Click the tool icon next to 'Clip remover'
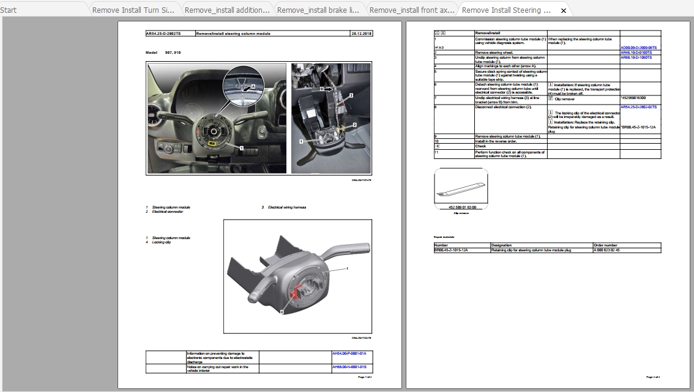This screenshot has width=694, height=392. pyautogui.click(x=551, y=98)
